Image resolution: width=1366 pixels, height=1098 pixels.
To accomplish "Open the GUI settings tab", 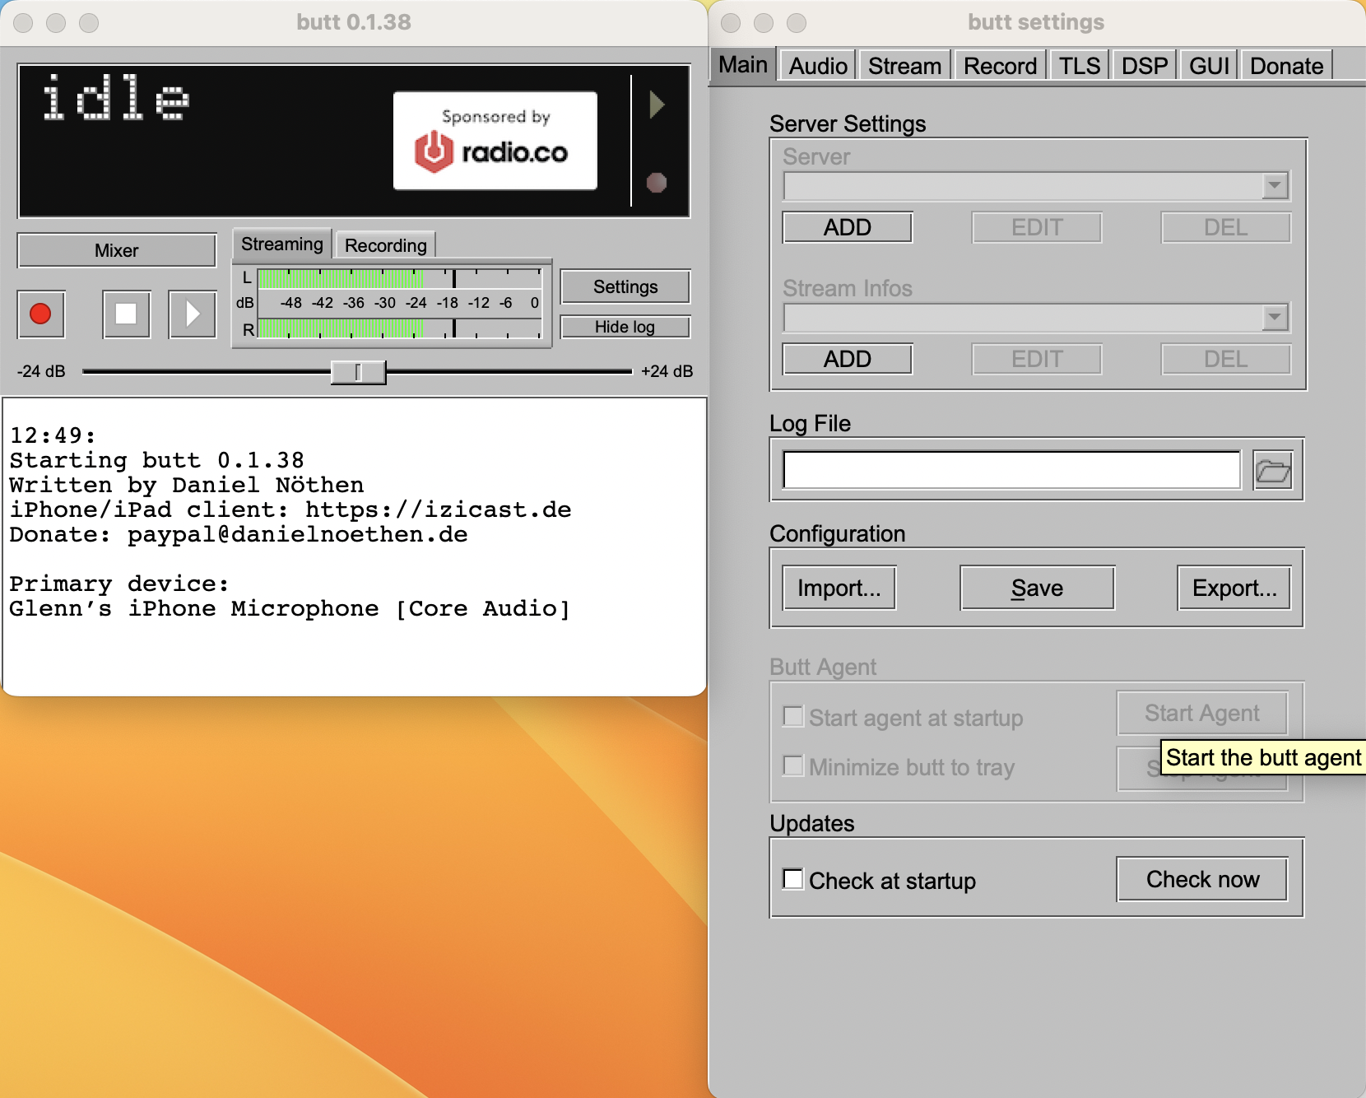I will pyautogui.click(x=1209, y=66).
